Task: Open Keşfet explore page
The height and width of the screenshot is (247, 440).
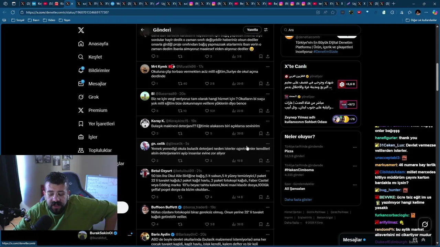Action: coord(90,57)
